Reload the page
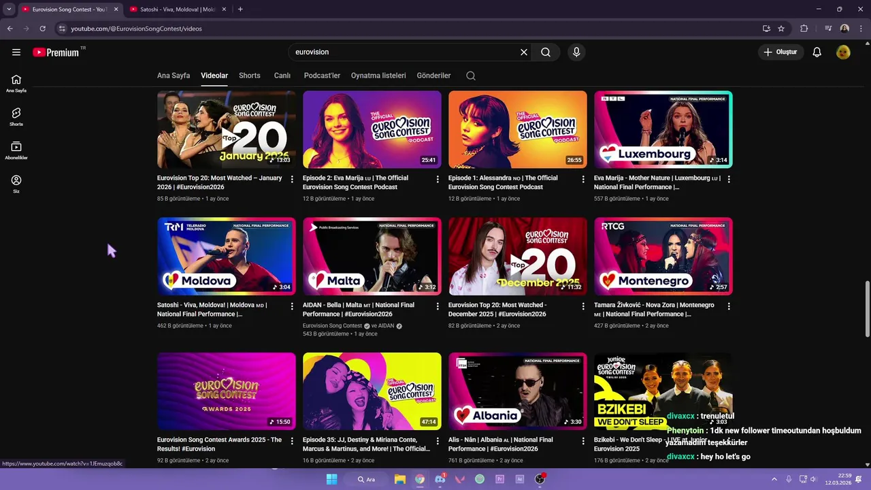Viewport: 871px width, 490px height. (x=42, y=29)
